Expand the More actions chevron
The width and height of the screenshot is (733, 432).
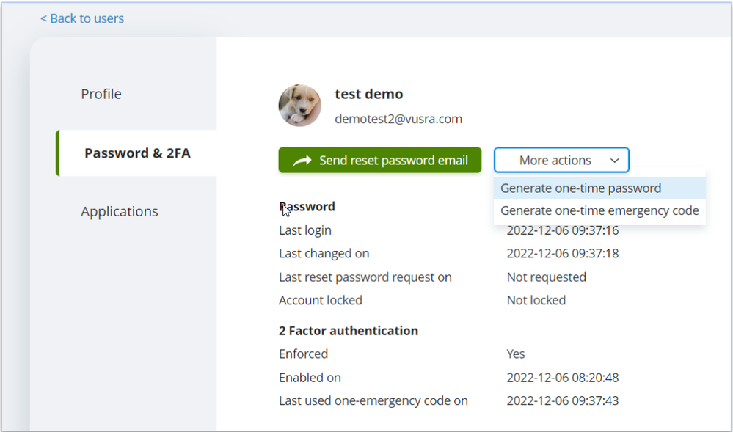pyautogui.click(x=614, y=161)
